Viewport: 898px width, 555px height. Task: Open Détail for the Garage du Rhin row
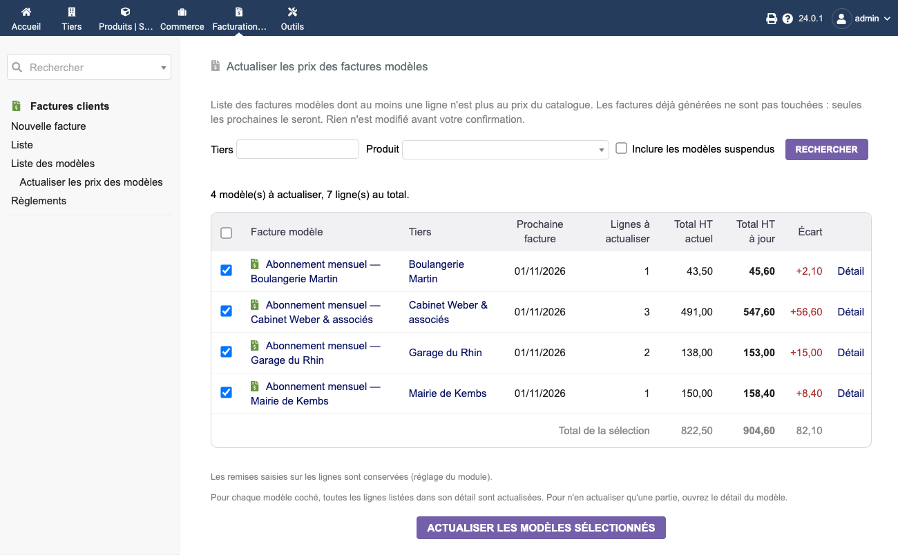850,353
